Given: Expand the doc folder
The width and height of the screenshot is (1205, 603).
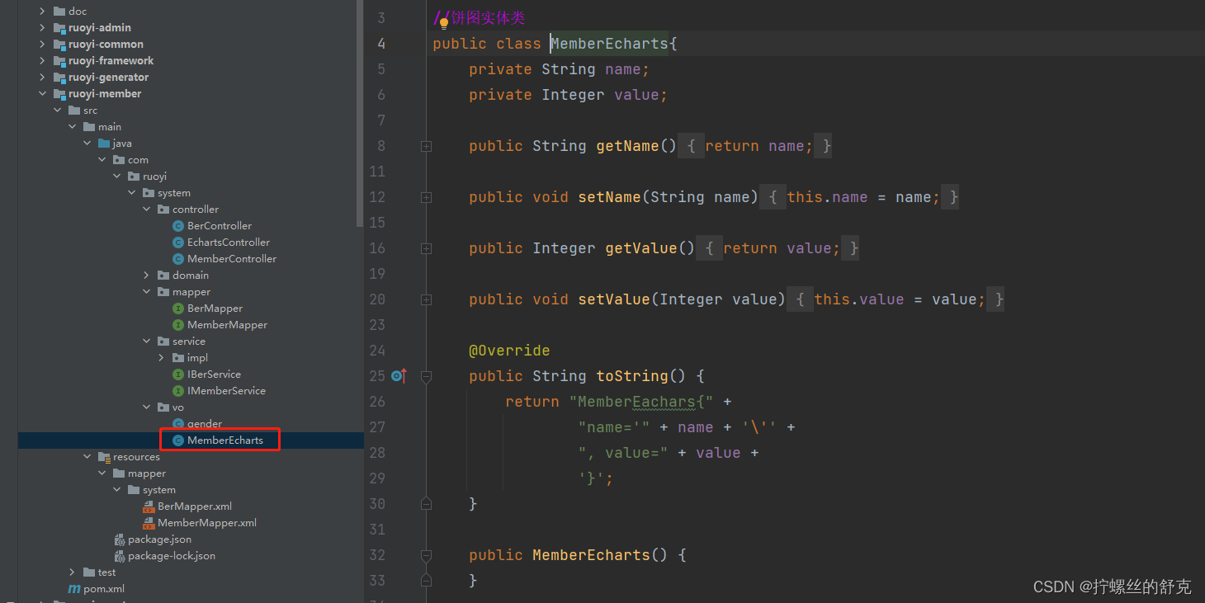Looking at the screenshot, I should (x=43, y=12).
